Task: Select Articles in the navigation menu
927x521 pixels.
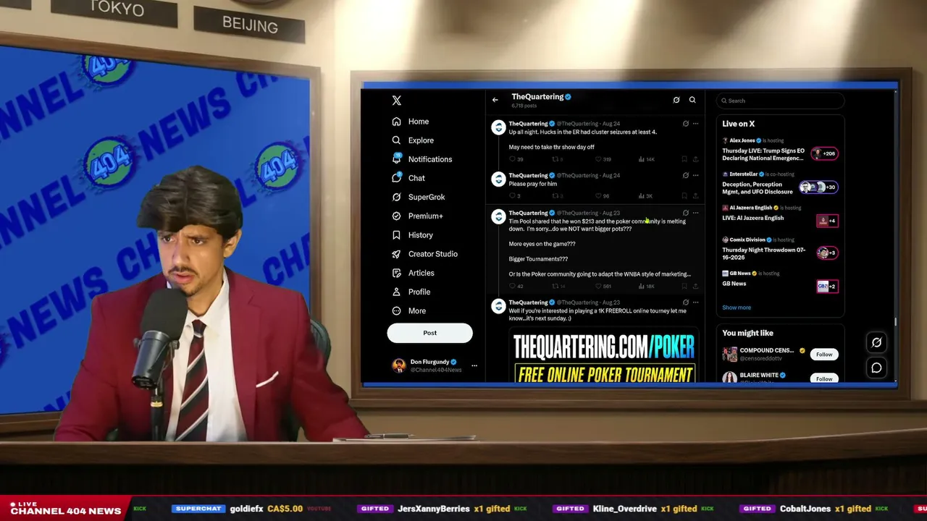Action: pyautogui.click(x=421, y=273)
